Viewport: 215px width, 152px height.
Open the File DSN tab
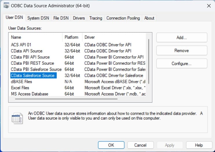click(x=61, y=18)
